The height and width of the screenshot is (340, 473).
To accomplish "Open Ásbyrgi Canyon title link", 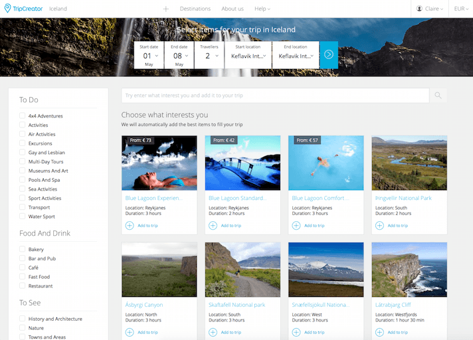I will [x=144, y=305].
